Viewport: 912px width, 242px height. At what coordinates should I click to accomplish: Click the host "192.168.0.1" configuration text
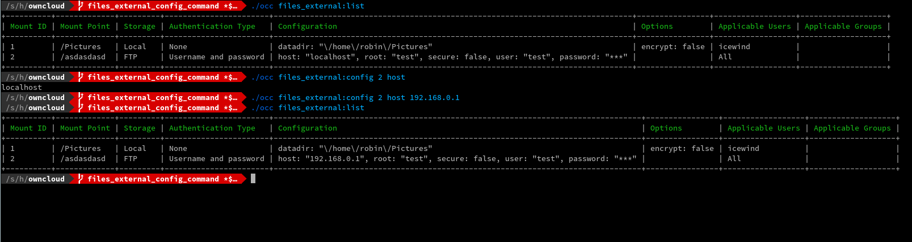[x=321, y=158]
